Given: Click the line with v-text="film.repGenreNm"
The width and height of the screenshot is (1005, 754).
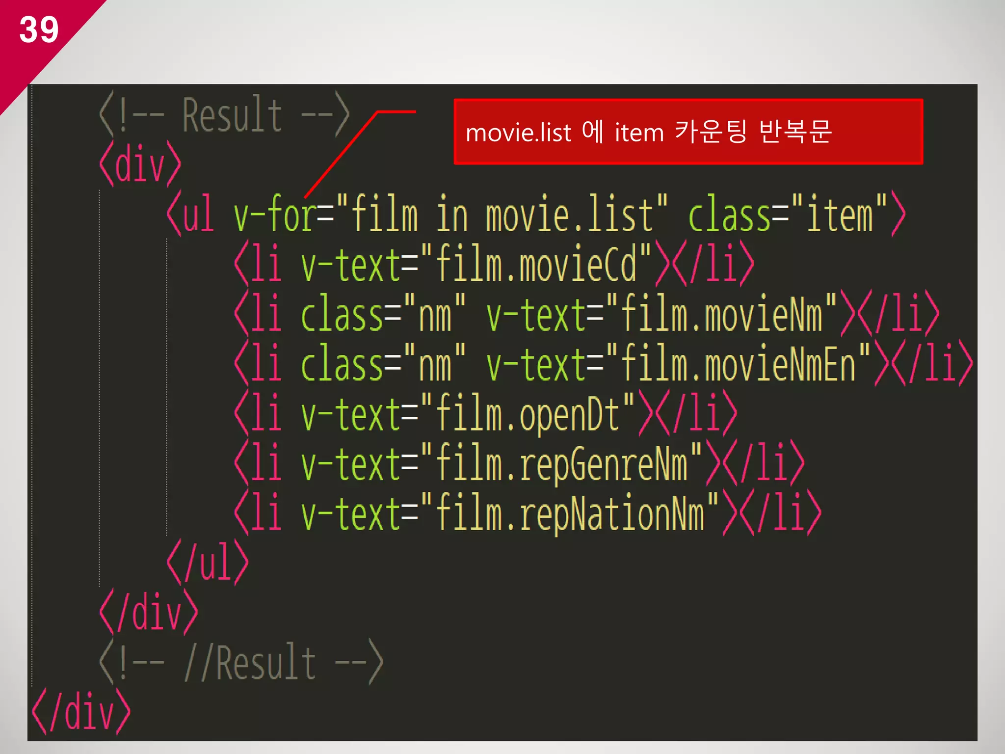Looking at the screenshot, I should (520, 464).
